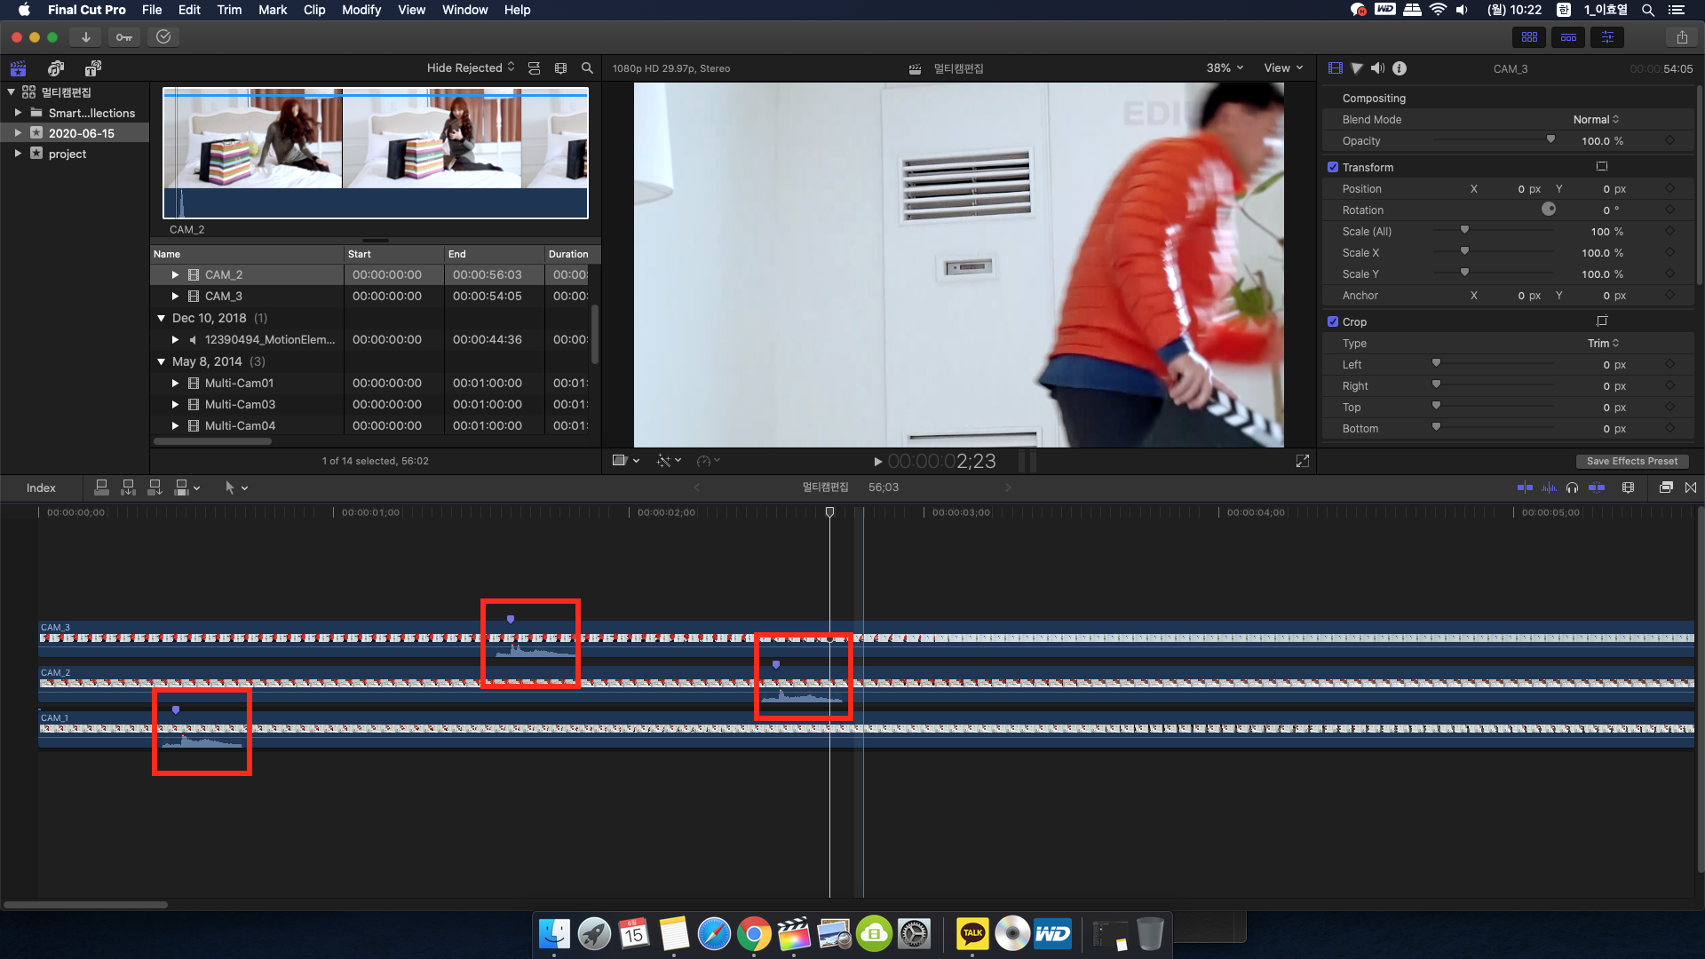1705x959 pixels.
Task: Expand the 2020-06-15 event
Action: point(18,133)
